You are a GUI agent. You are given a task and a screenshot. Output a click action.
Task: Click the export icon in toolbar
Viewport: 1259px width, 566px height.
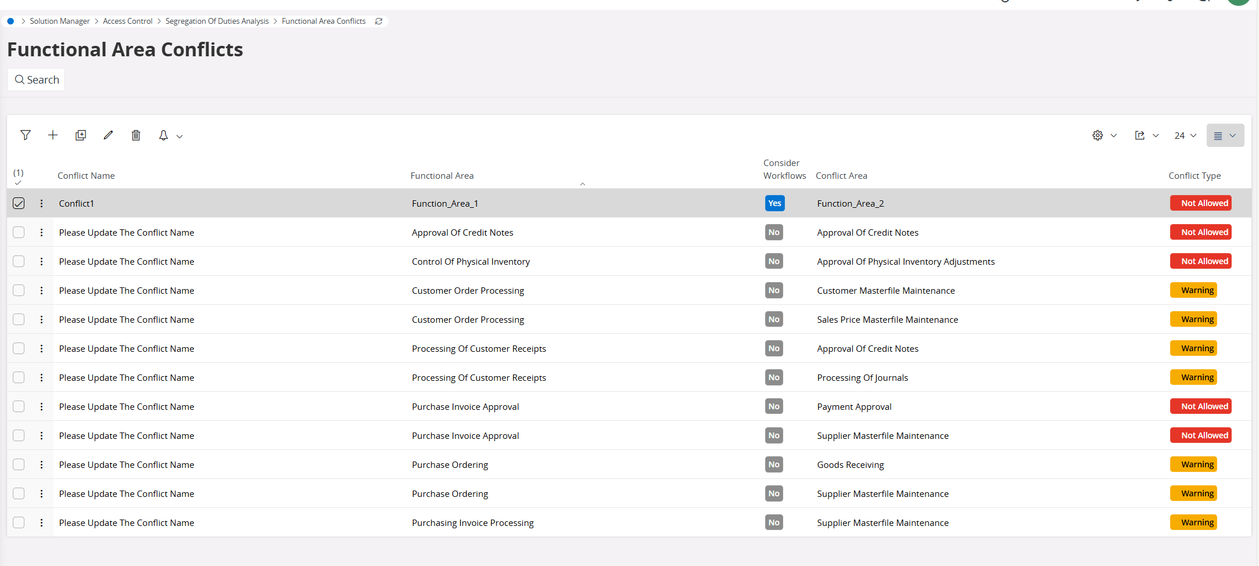[1140, 135]
